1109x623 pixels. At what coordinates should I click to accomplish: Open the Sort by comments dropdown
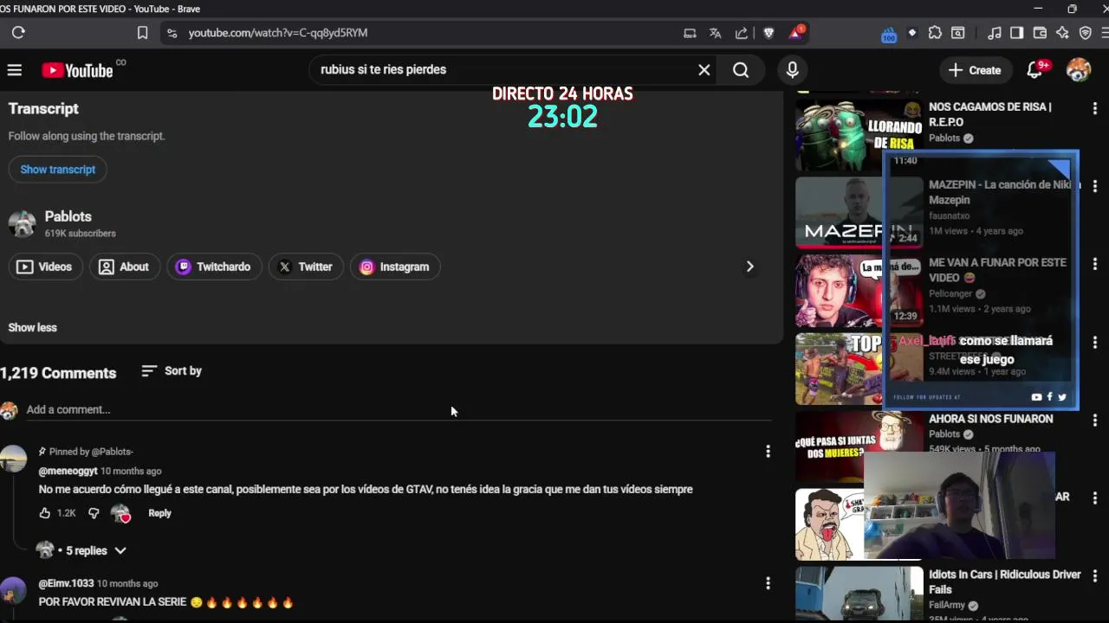pyautogui.click(x=172, y=371)
